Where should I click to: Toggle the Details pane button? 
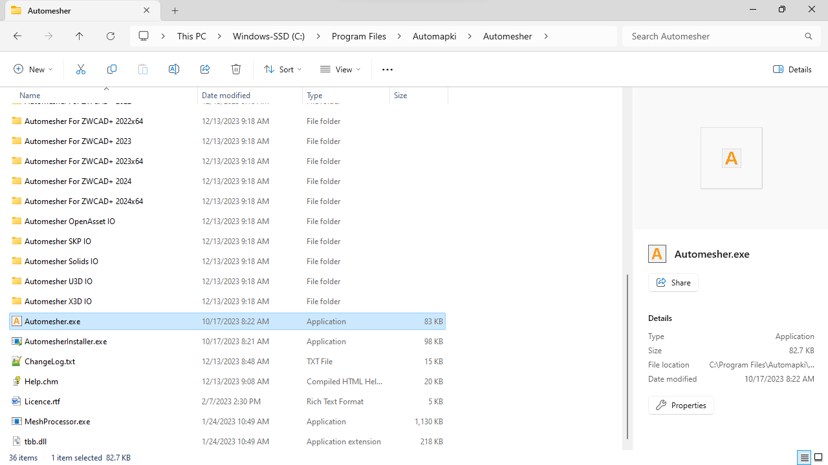pos(792,69)
